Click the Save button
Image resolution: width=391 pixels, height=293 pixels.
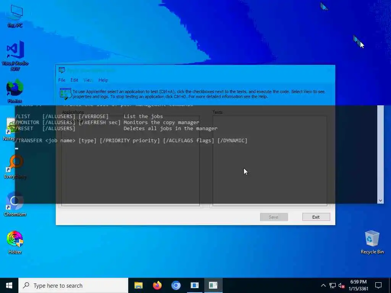click(x=273, y=217)
